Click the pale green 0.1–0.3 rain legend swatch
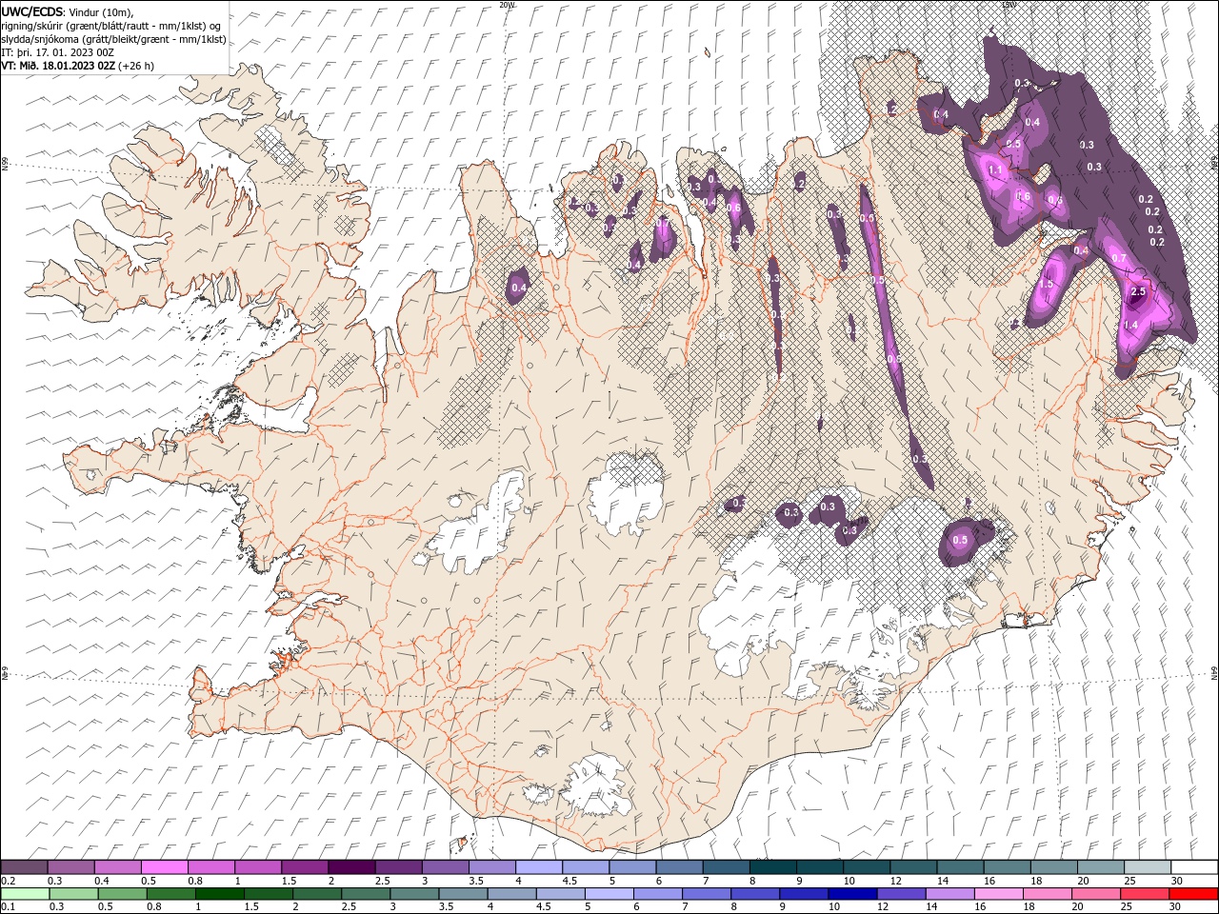Screen dimensions: 1219x914 tap(26, 894)
